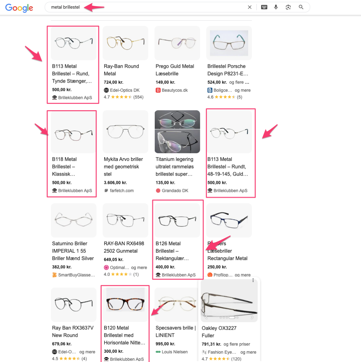Open B113 Metal Brillestel Rundt 48-19-145 image

pyautogui.click(x=229, y=132)
